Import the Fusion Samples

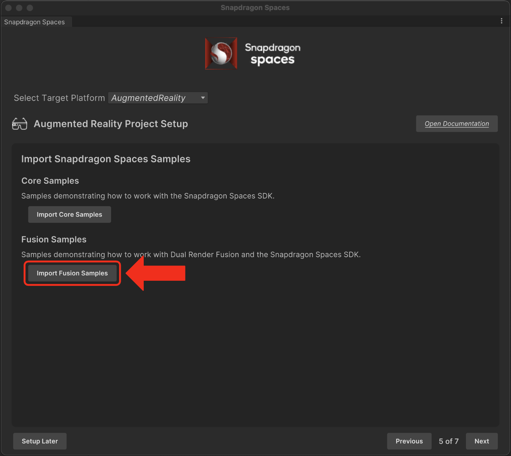coord(72,273)
